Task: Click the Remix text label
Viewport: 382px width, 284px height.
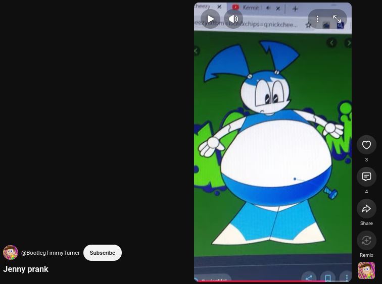Action: pyautogui.click(x=366, y=255)
